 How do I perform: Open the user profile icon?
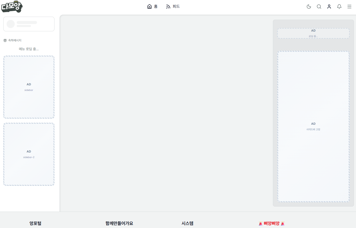329,7
